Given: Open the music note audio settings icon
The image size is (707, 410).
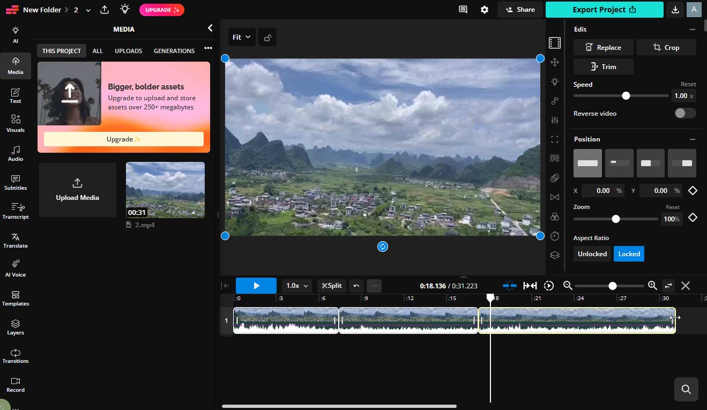Looking at the screenshot, I should click(555, 100).
